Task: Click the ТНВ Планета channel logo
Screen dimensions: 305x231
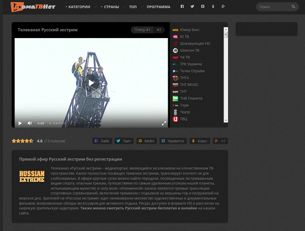Action: 175,99
